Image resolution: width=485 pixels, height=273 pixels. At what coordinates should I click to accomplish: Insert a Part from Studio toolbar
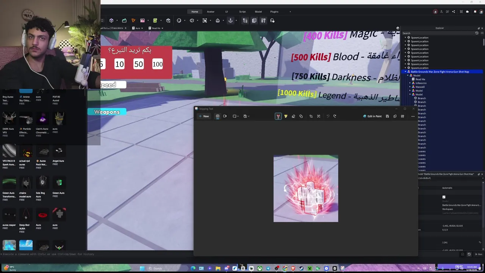click(111, 20)
